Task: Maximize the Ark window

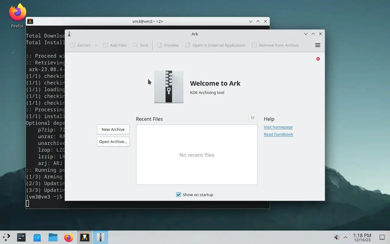Action: (313, 34)
